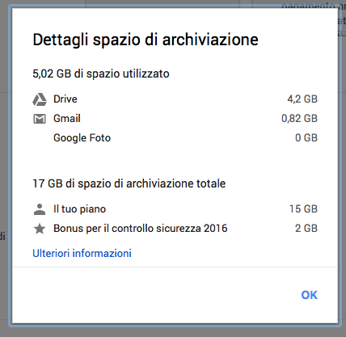The width and height of the screenshot is (346, 337).
Task: Click the star icon beside Bonus
Action: coord(40,229)
